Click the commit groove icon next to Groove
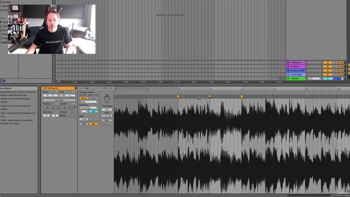 click(71, 112)
